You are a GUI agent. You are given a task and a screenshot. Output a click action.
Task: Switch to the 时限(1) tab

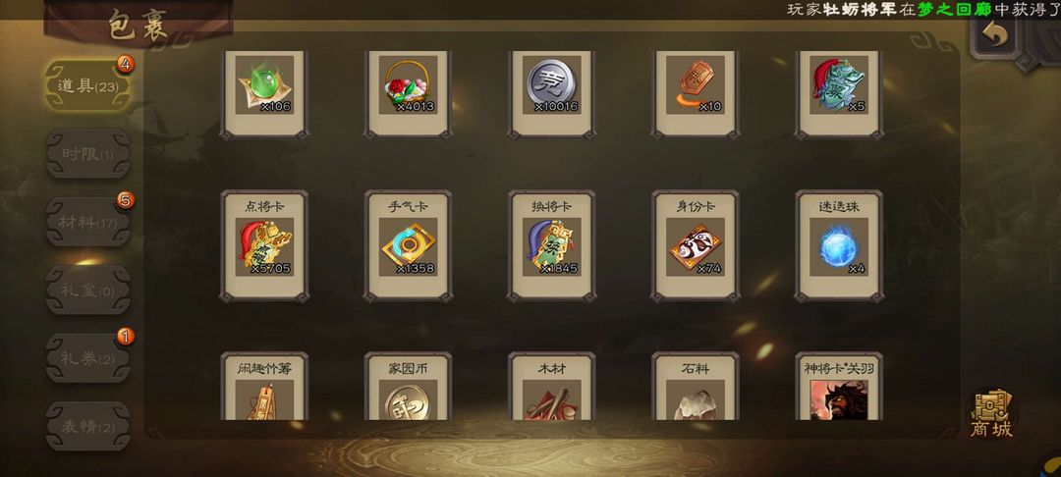tap(87, 154)
